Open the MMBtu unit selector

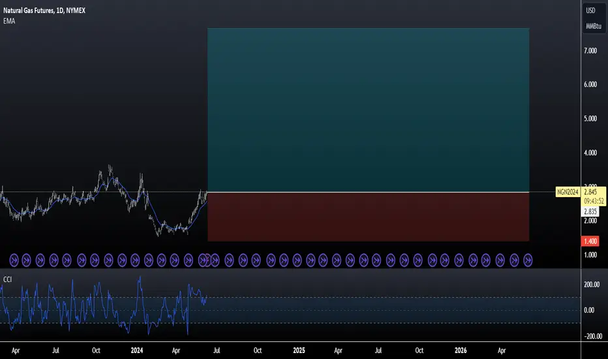[593, 26]
